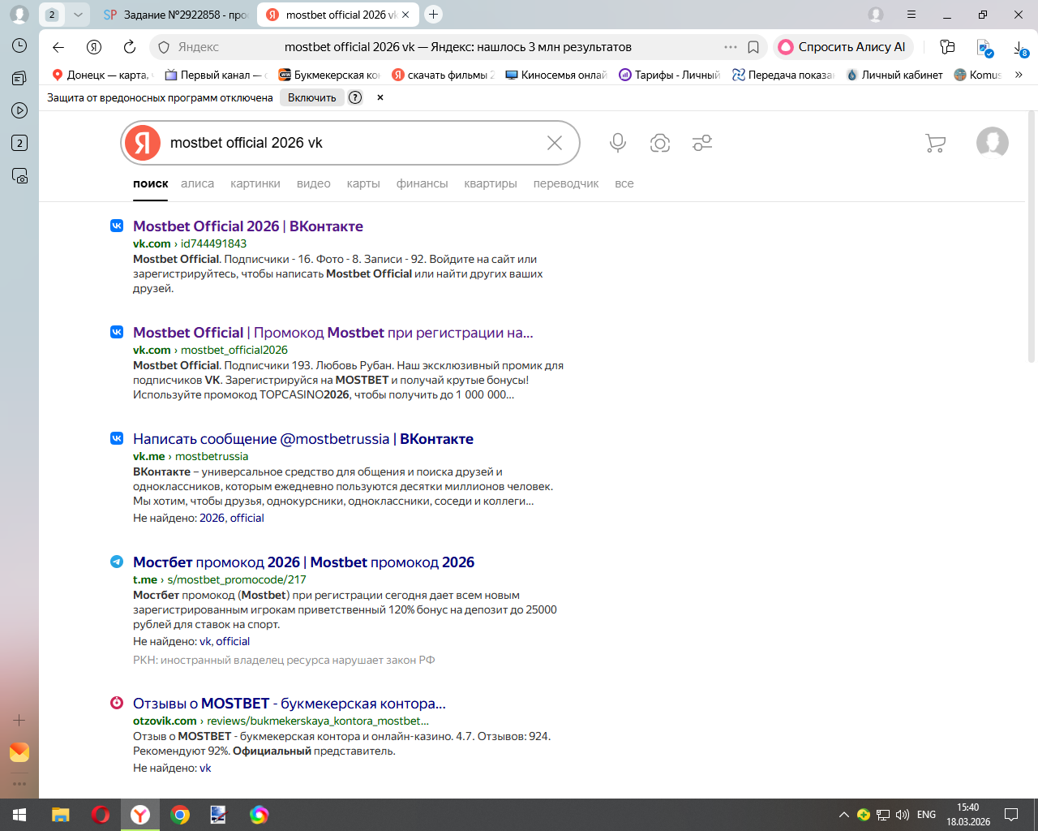Open the Киносемья онлайн bookmark
Image resolution: width=1038 pixels, height=831 pixels.
pyautogui.click(x=556, y=75)
